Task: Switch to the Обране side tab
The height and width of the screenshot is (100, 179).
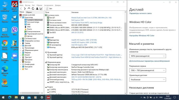Action: tap(29, 12)
